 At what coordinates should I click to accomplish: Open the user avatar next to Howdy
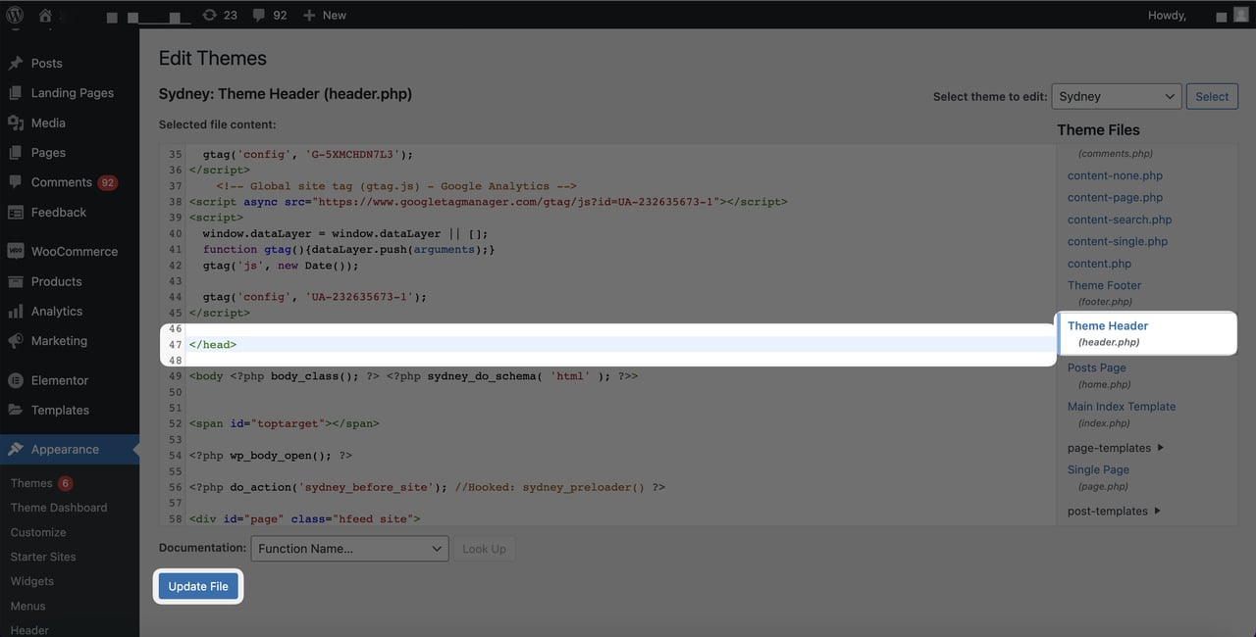pos(1241,15)
